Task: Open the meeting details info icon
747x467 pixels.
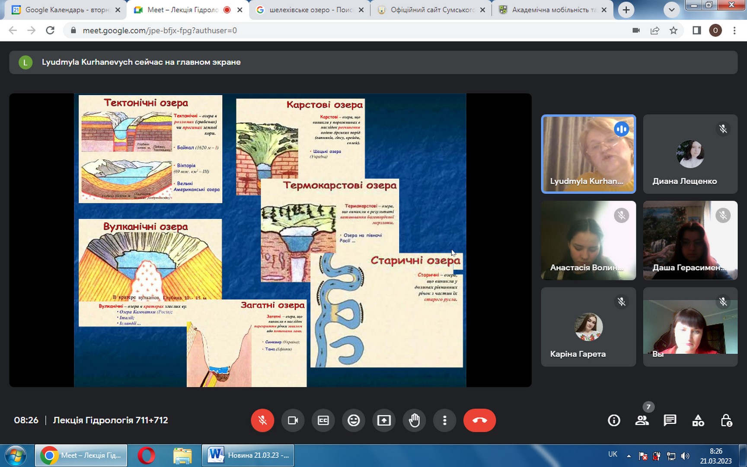Action: [x=614, y=420]
